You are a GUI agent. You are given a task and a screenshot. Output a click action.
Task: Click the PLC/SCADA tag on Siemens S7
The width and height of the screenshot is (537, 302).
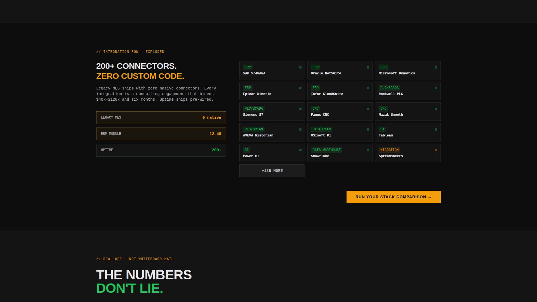pyautogui.click(x=254, y=108)
